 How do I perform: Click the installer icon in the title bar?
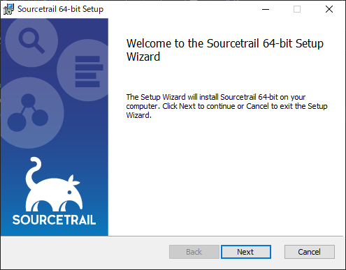(8, 9)
